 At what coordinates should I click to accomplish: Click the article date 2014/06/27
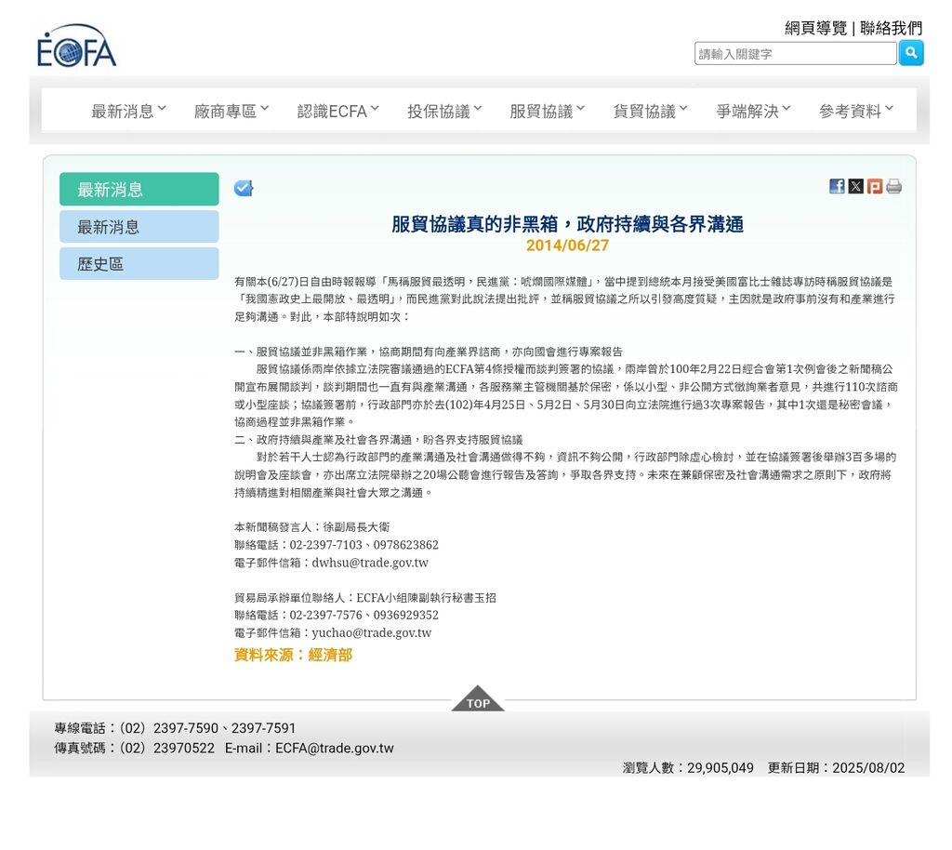tap(567, 246)
